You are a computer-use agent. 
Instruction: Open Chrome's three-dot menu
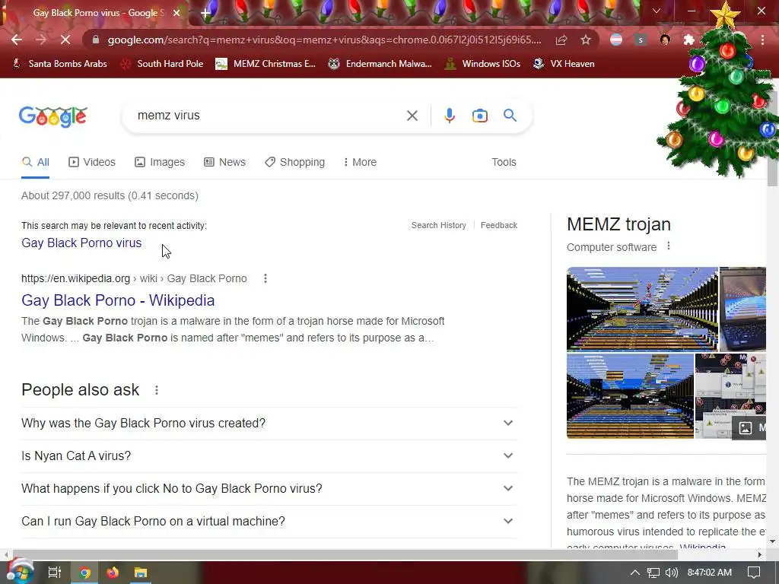762,40
